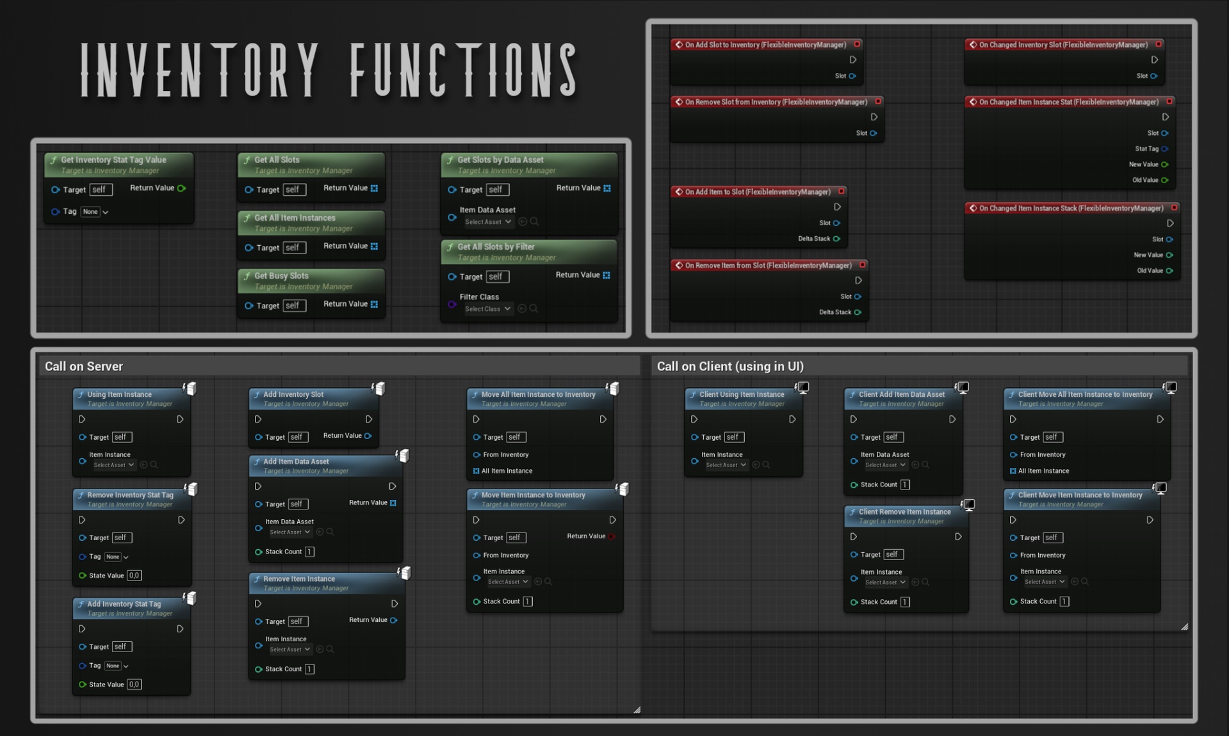
Task: Click execution output pin of On Add Slot to Inventory event
Action: 853,60
